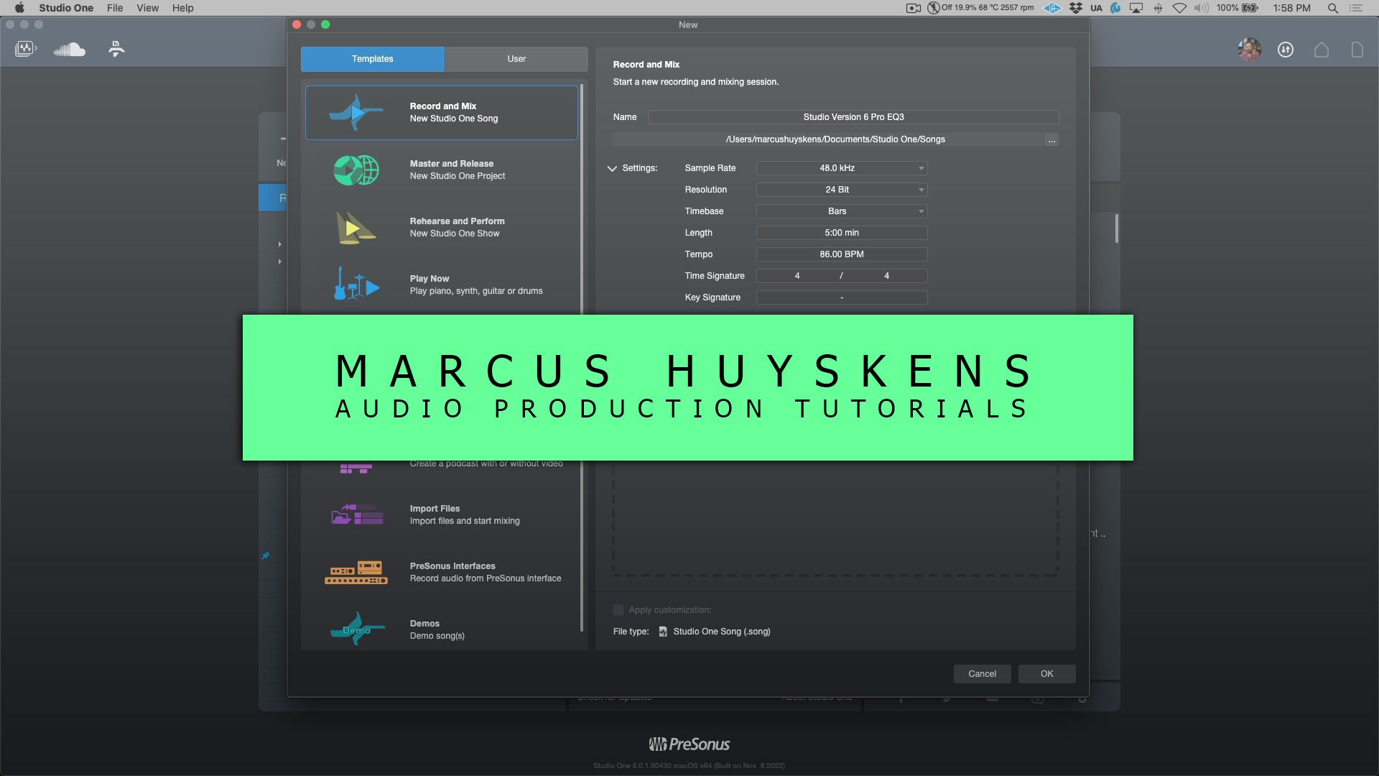The height and width of the screenshot is (776, 1379).
Task: Select the PreSonus Interfaces hardware icon
Action: 356,572
